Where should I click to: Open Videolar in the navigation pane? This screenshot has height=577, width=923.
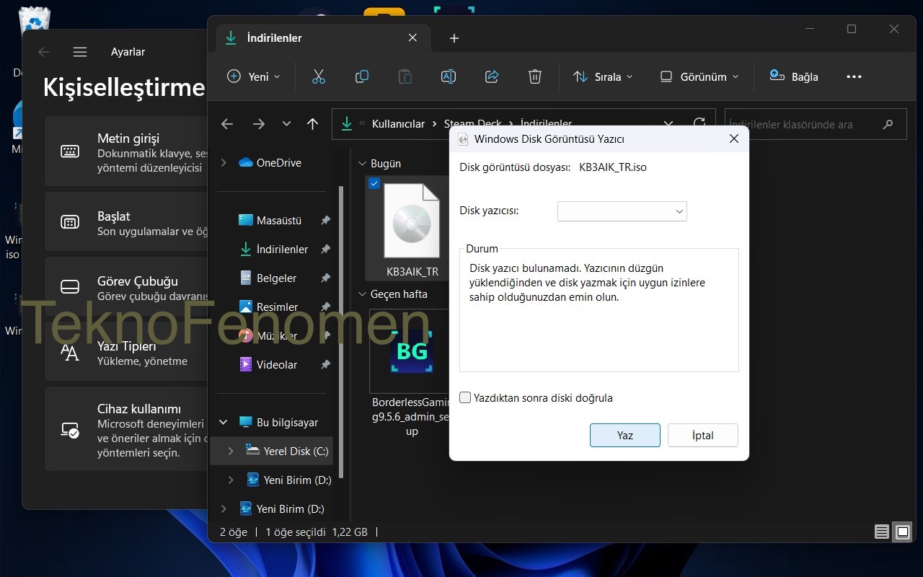[268, 365]
